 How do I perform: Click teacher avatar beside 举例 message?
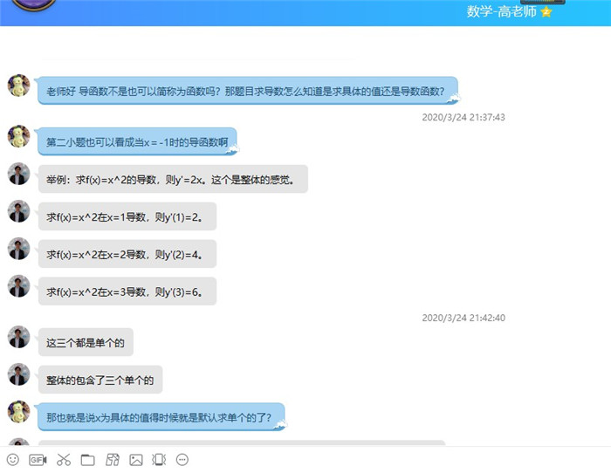(x=19, y=174)
